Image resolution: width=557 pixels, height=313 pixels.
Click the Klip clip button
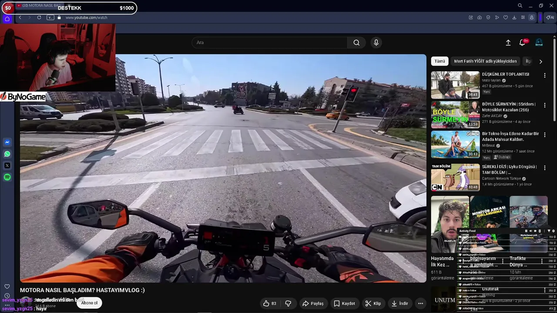click(373, 303)
